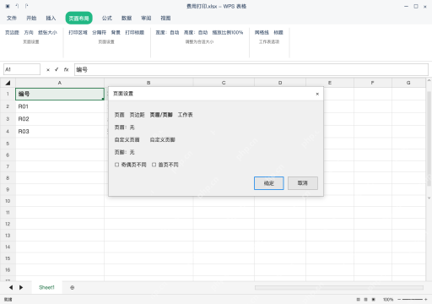This screenshot has height=304, width=432.
Task: Select cell R01 in column A
Action: point(60,106)
